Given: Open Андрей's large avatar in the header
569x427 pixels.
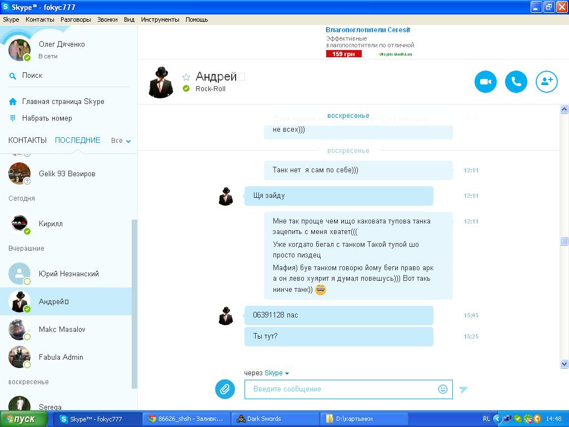Looking at the screenshot, I should pos(161,82).
